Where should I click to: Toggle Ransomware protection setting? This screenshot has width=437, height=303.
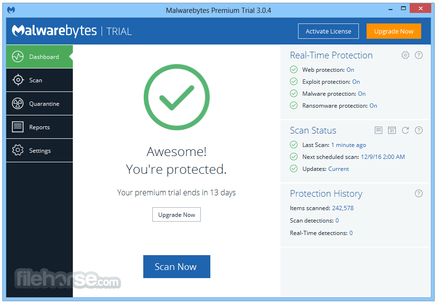click(x=373, y=105)
